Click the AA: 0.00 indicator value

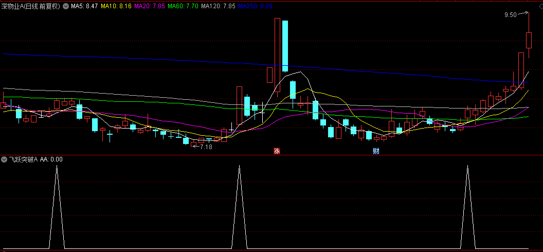(51, 159)
